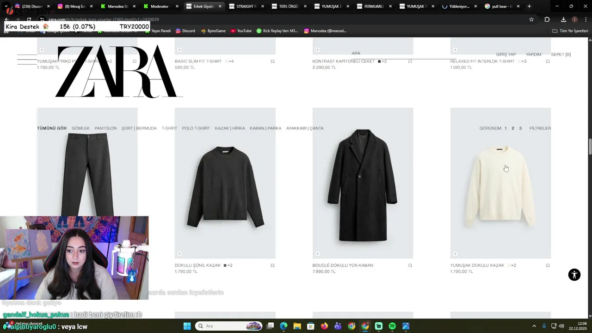This screenshot has width=592, height=333.
Task: Select KABAN | PARKA category
Action: tap(265, 128)
